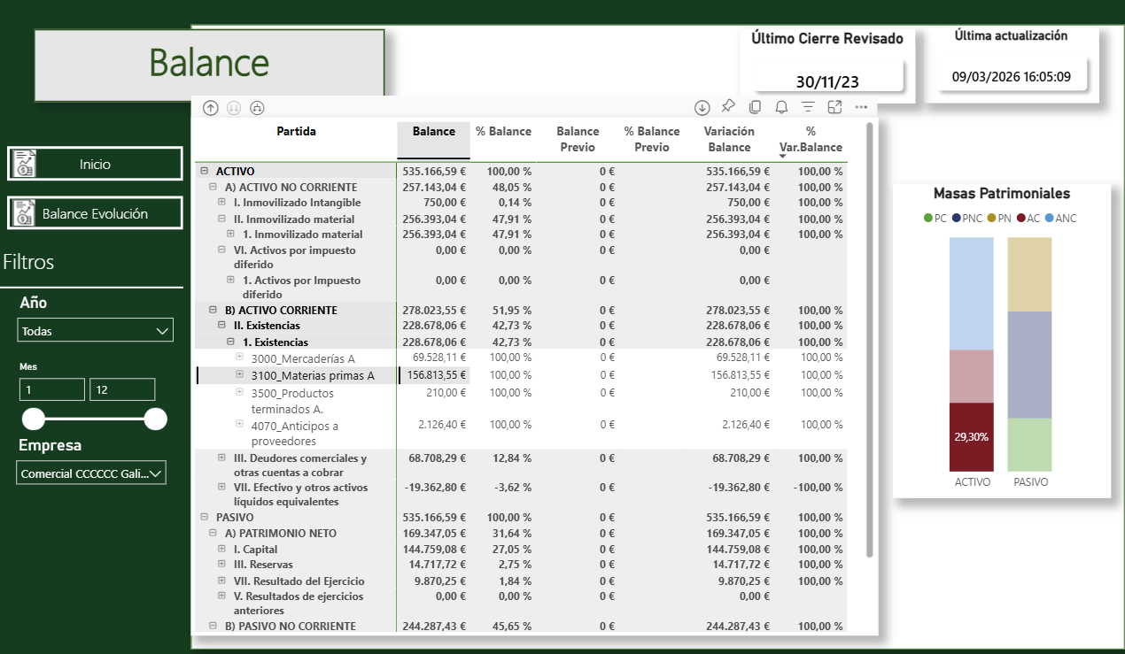Click the right handle of Mes slider
This screenshot has height=654, width=1125.
point(155,419)
